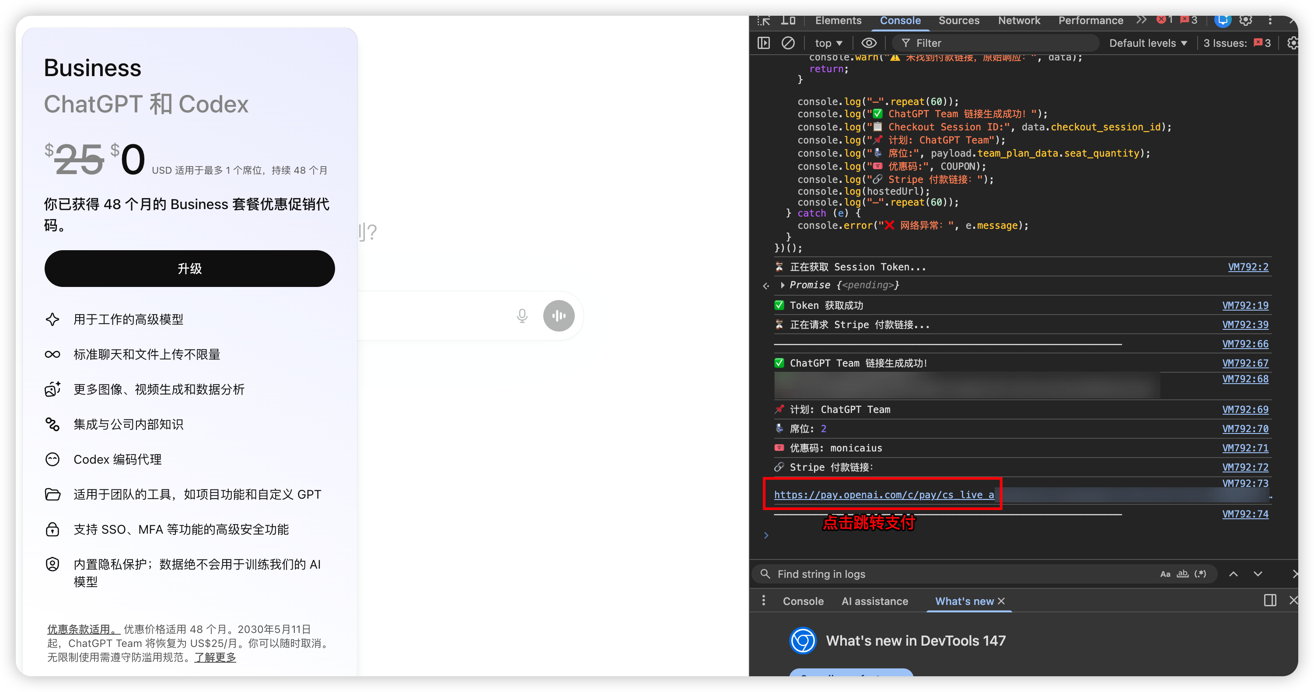
Task: Click the black 升级 upgrade button
Action: (x=190, y=268)
